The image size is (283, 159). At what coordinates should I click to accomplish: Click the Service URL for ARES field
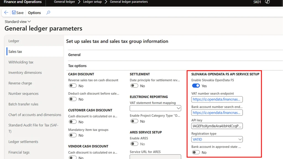[x=155, y=157]
